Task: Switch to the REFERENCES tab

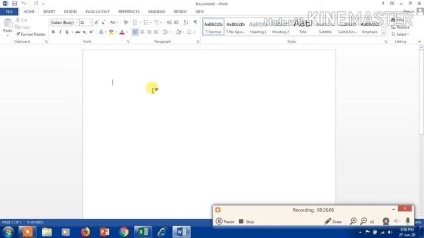Action: [x=129, y=12]
